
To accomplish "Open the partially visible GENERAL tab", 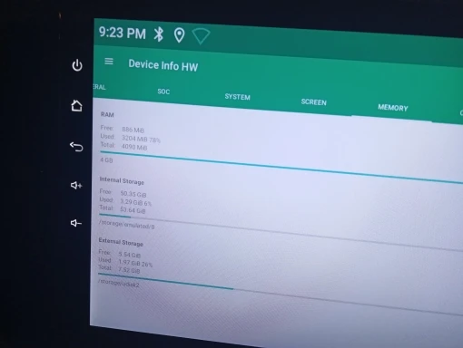I will tap(99, 87).
